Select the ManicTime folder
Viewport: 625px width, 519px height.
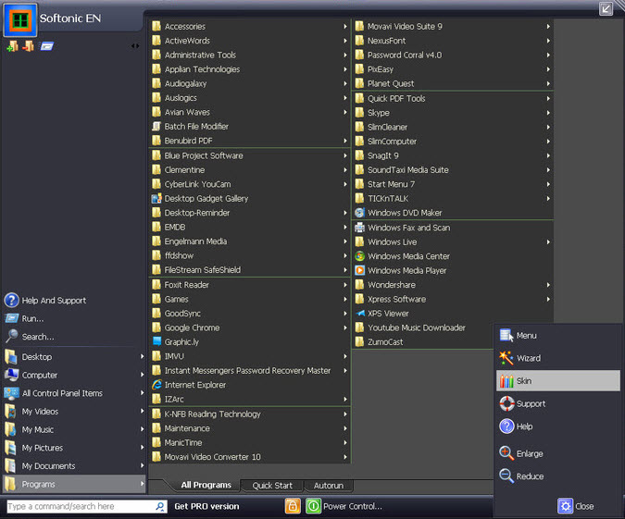250,442
